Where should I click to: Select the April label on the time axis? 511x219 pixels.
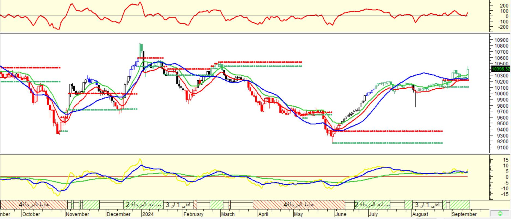pos(263,214)
